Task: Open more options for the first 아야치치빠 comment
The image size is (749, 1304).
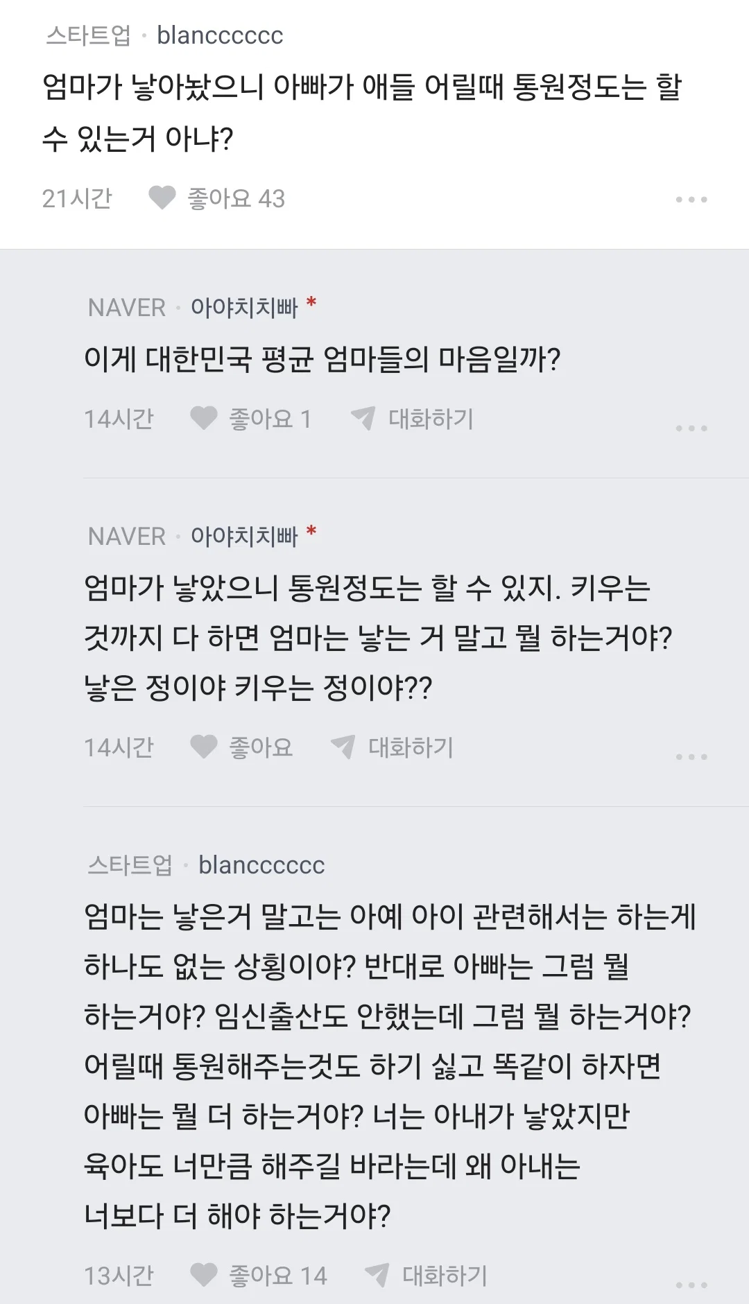Action: (691, 428)
